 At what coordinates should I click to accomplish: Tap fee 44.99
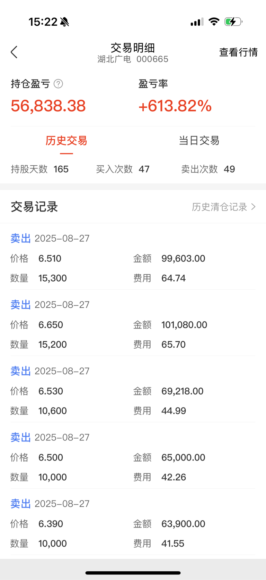click(174, 411)
